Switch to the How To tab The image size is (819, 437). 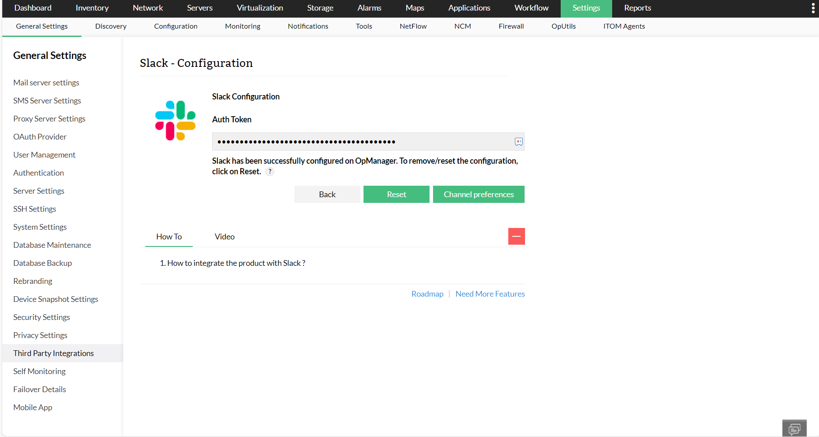(169, 237)
